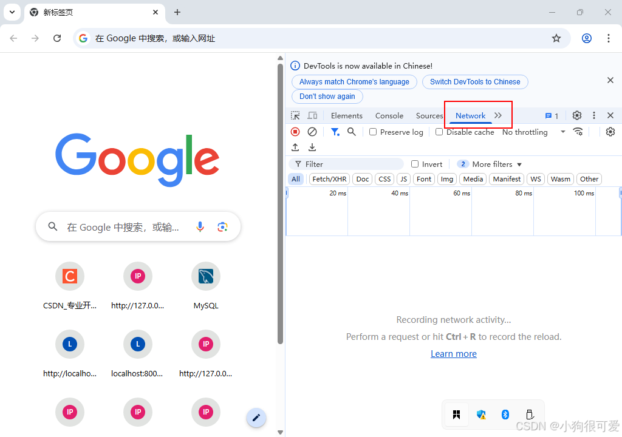
Task: Import HAR file upload icon
Action: (x=295, y=147)
